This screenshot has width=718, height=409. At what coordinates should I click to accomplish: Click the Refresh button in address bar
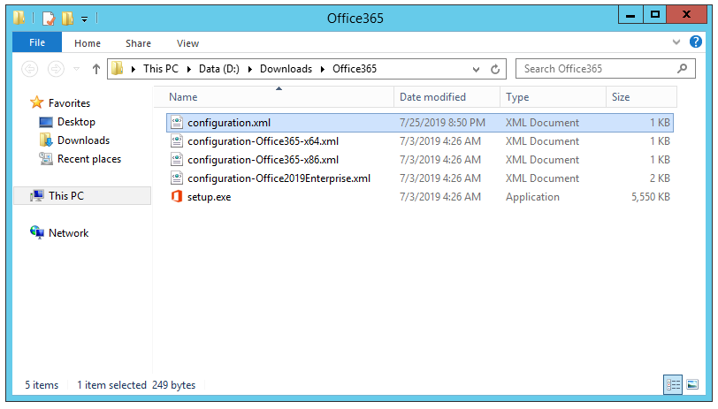click(496, 69)
